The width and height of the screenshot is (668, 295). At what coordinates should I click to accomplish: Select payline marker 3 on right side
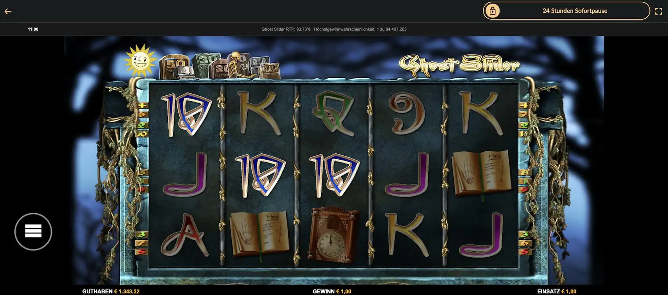click(x=524, y=234)
